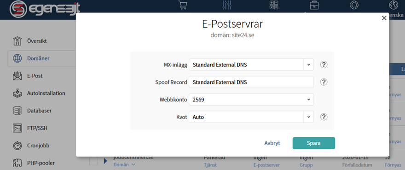Click the Spara button
Image resolution: width=405 pixels, height=170 pixels.
[x=313, y=143]
